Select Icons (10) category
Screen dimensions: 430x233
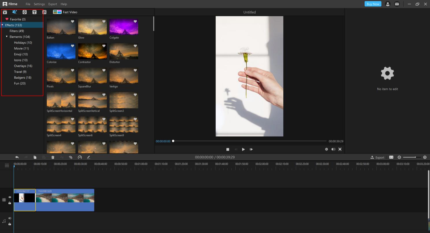tap(21, 60)
